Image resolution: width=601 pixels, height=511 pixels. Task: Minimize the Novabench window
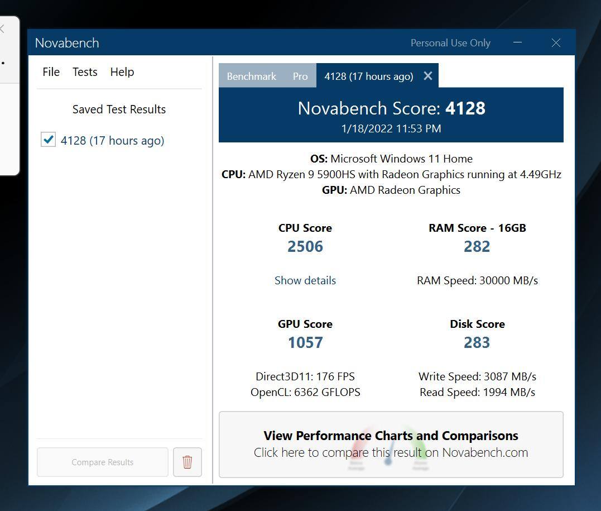(x=517, y=43)
